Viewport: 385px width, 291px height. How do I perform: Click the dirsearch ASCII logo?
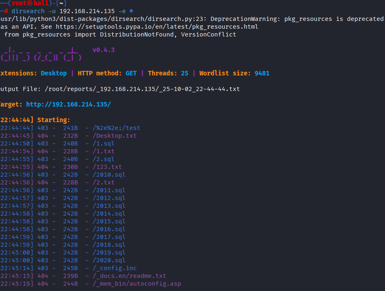tap(41, 54)
